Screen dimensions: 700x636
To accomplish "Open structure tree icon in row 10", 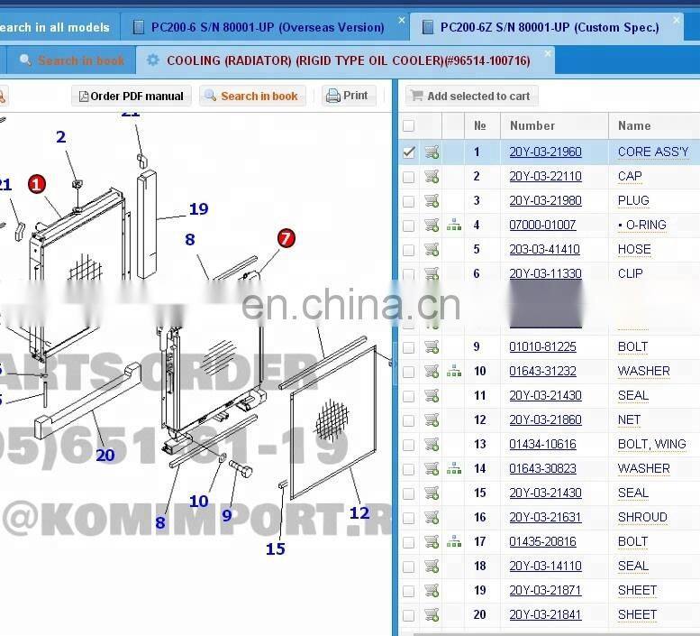I will point(454,371).
